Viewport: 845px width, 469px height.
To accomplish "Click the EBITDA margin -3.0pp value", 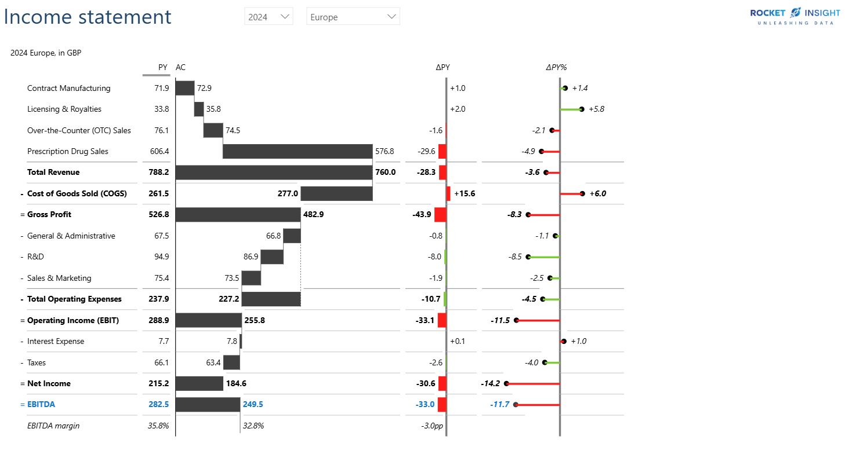I will point(432,426).
